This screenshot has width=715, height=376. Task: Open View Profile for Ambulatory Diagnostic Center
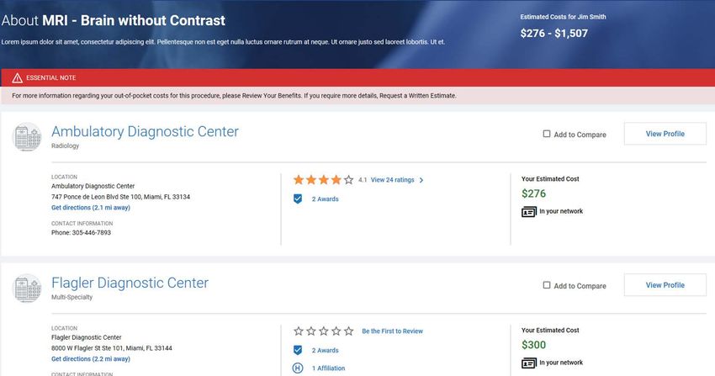click(665, 134)
